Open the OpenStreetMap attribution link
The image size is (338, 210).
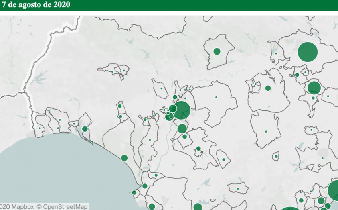(x=62, y=206)
